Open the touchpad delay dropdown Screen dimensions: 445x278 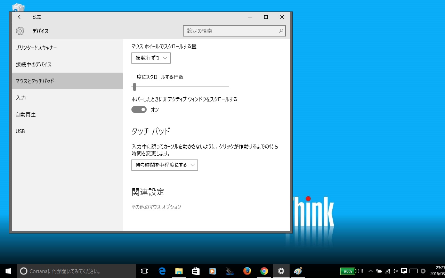(x=164, y=165)
